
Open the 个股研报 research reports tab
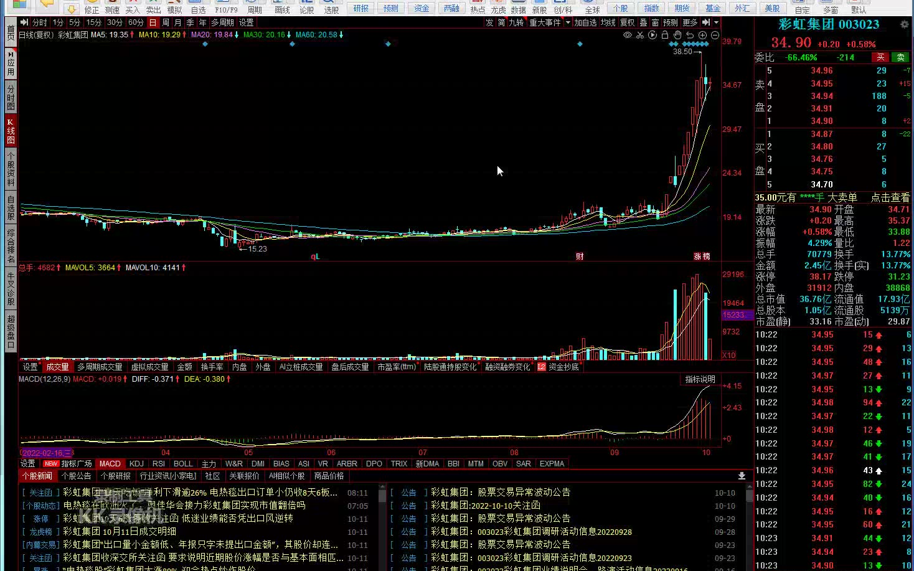tap(116, 476)
